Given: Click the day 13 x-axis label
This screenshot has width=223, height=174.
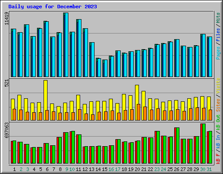Looking at the screenshot, I should [x=91, y=169].
